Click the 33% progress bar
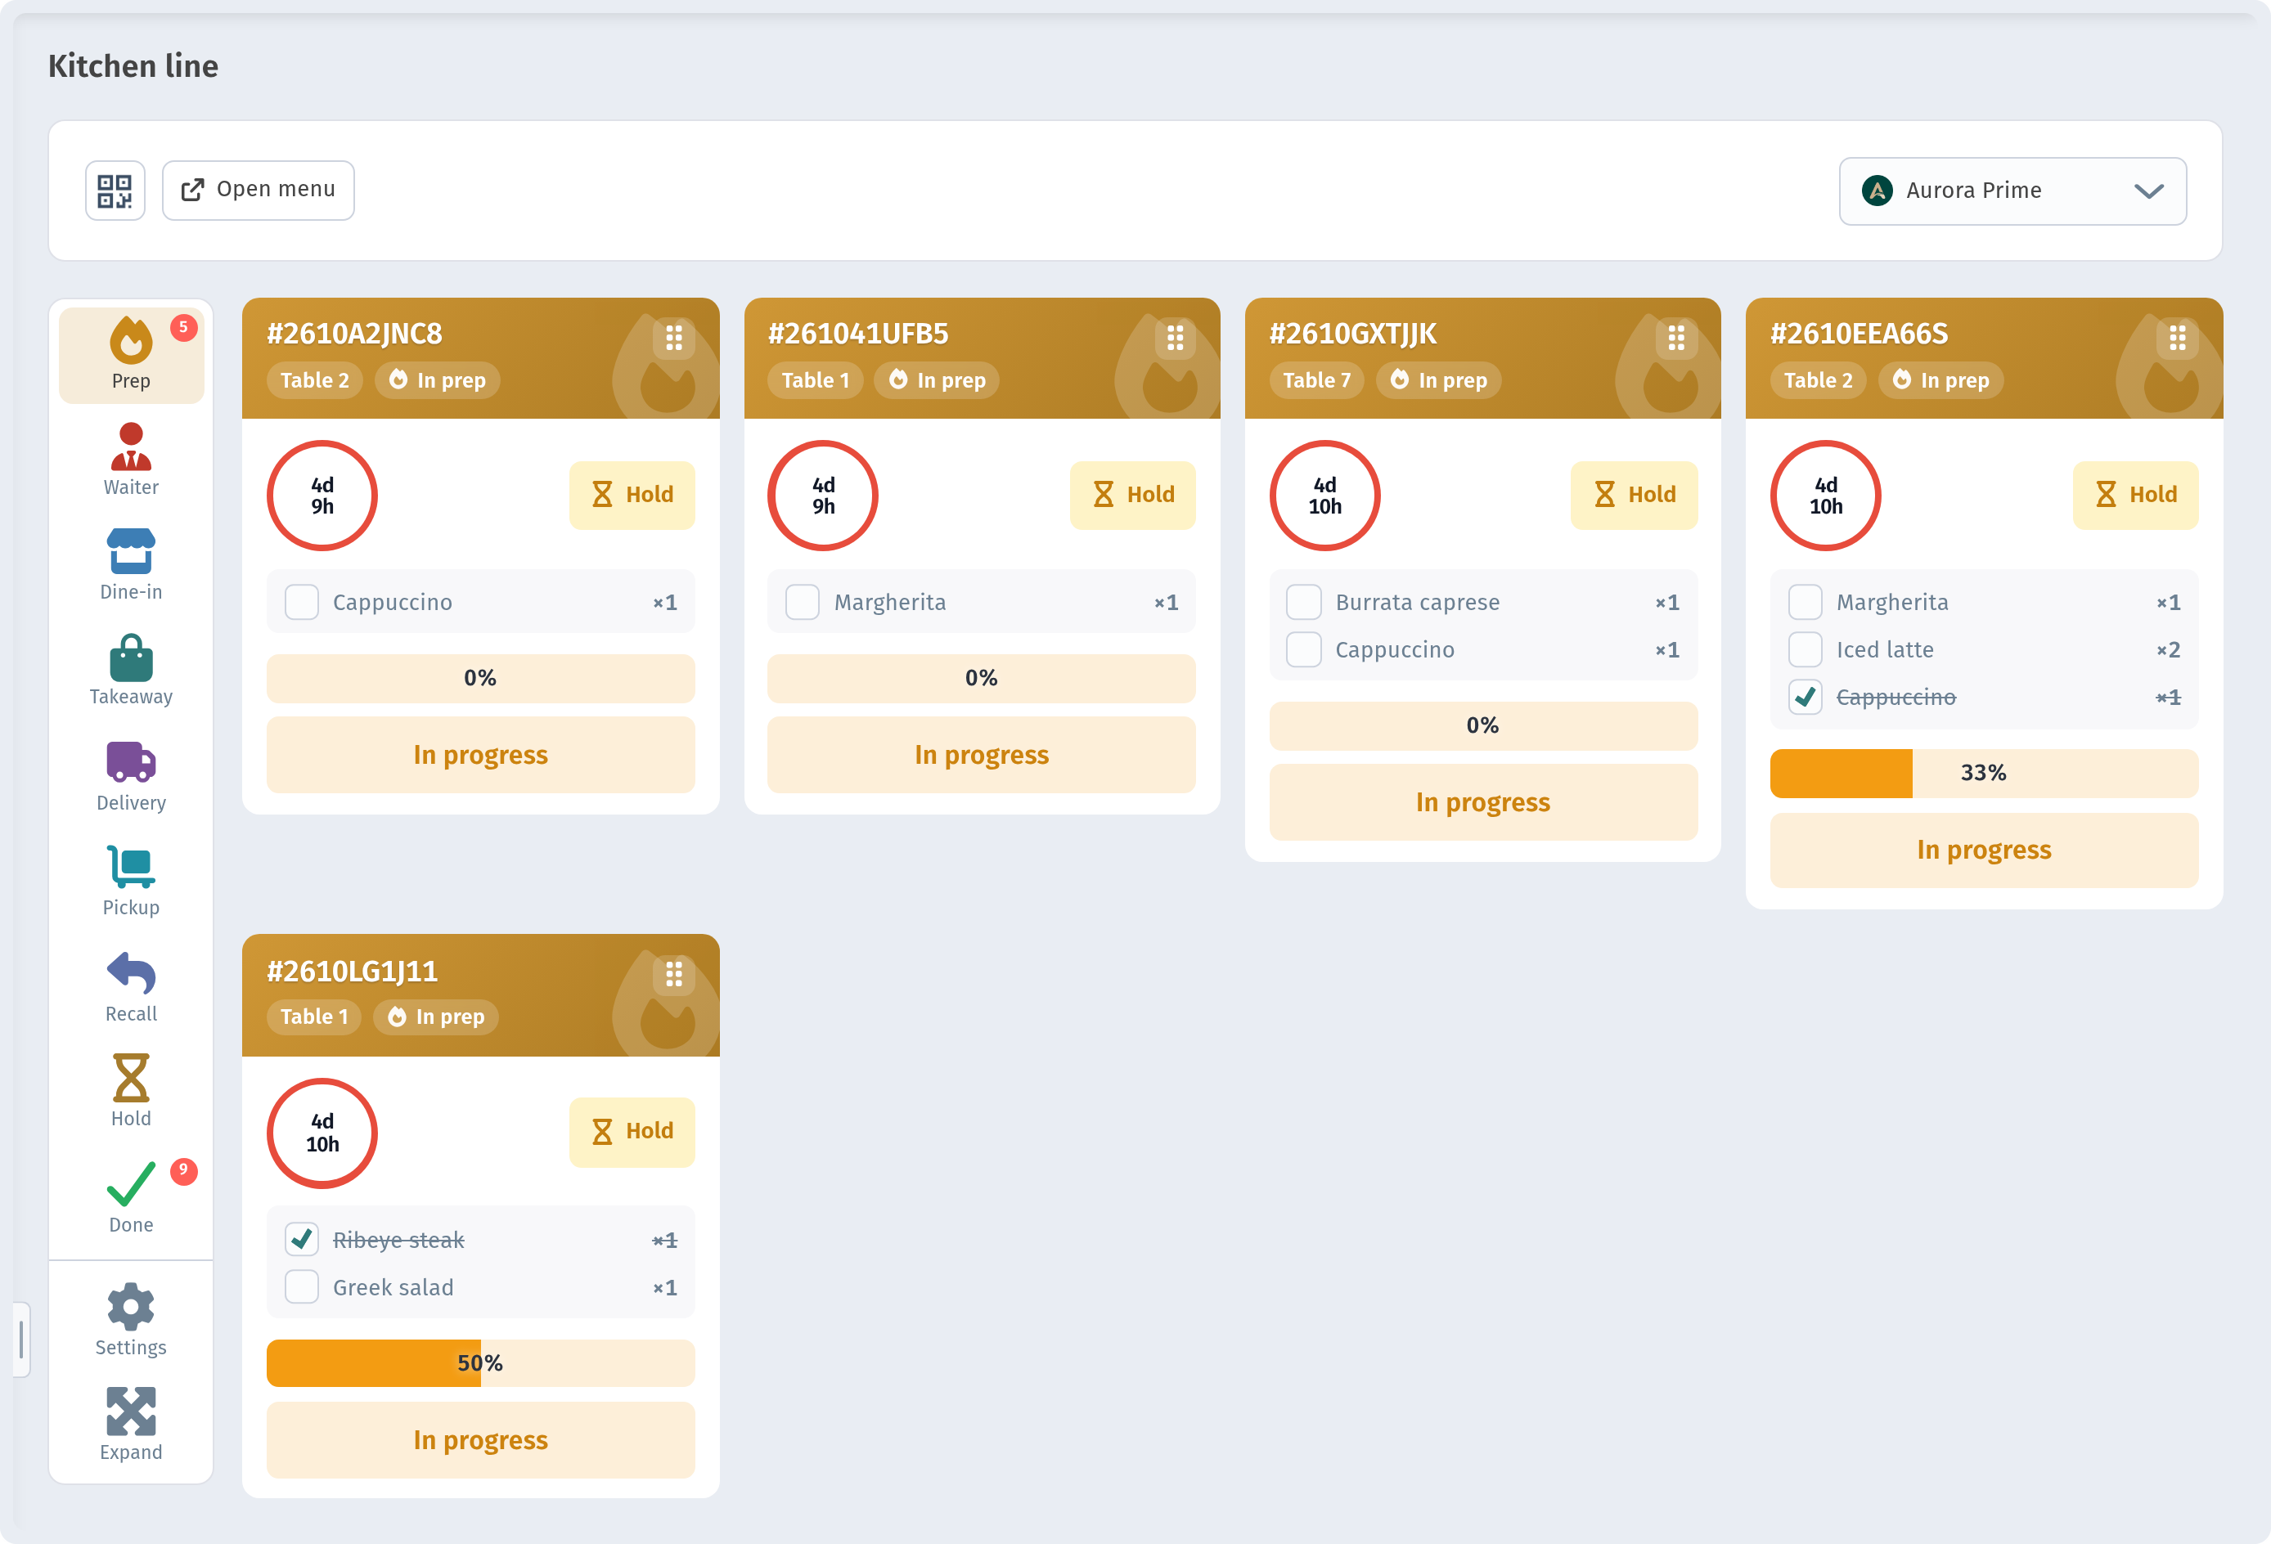This screenshot has height=1544, width=2271. [1984, 774]
